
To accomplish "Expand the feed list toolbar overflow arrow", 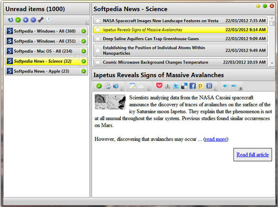I will tap(88, 23).
